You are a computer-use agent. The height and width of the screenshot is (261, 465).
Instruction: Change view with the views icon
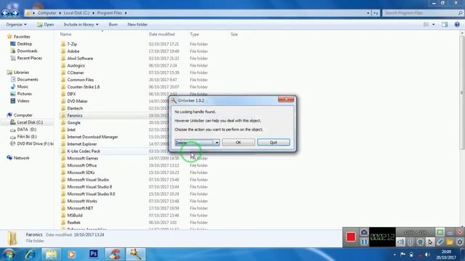tap(426, 25)
